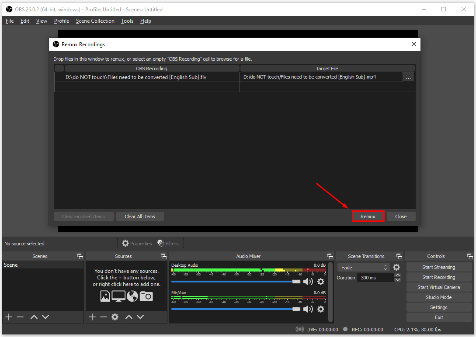Select the Scene item in Scenes list

(43, 265)
